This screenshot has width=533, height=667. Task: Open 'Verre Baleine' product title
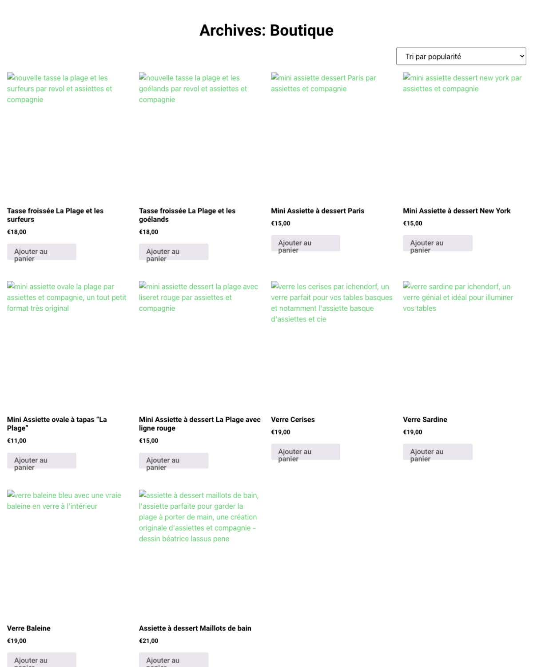coord(28,628)
